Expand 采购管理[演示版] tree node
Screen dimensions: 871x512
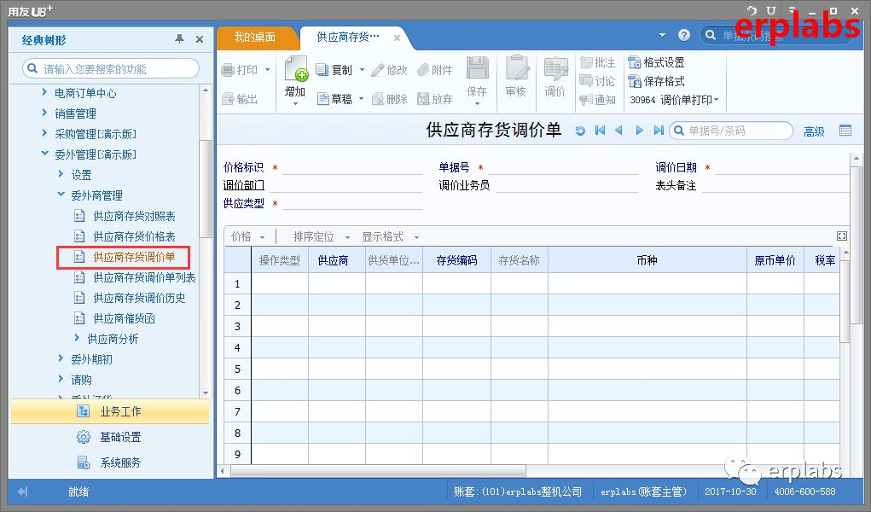[44, 133]
